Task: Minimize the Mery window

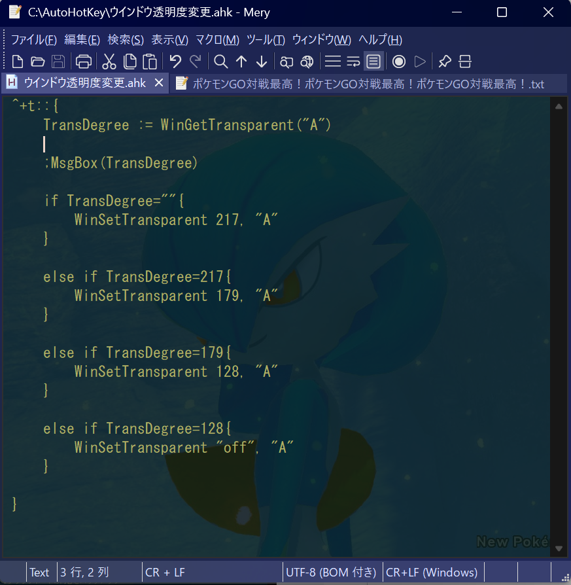Action: (457, 12)
